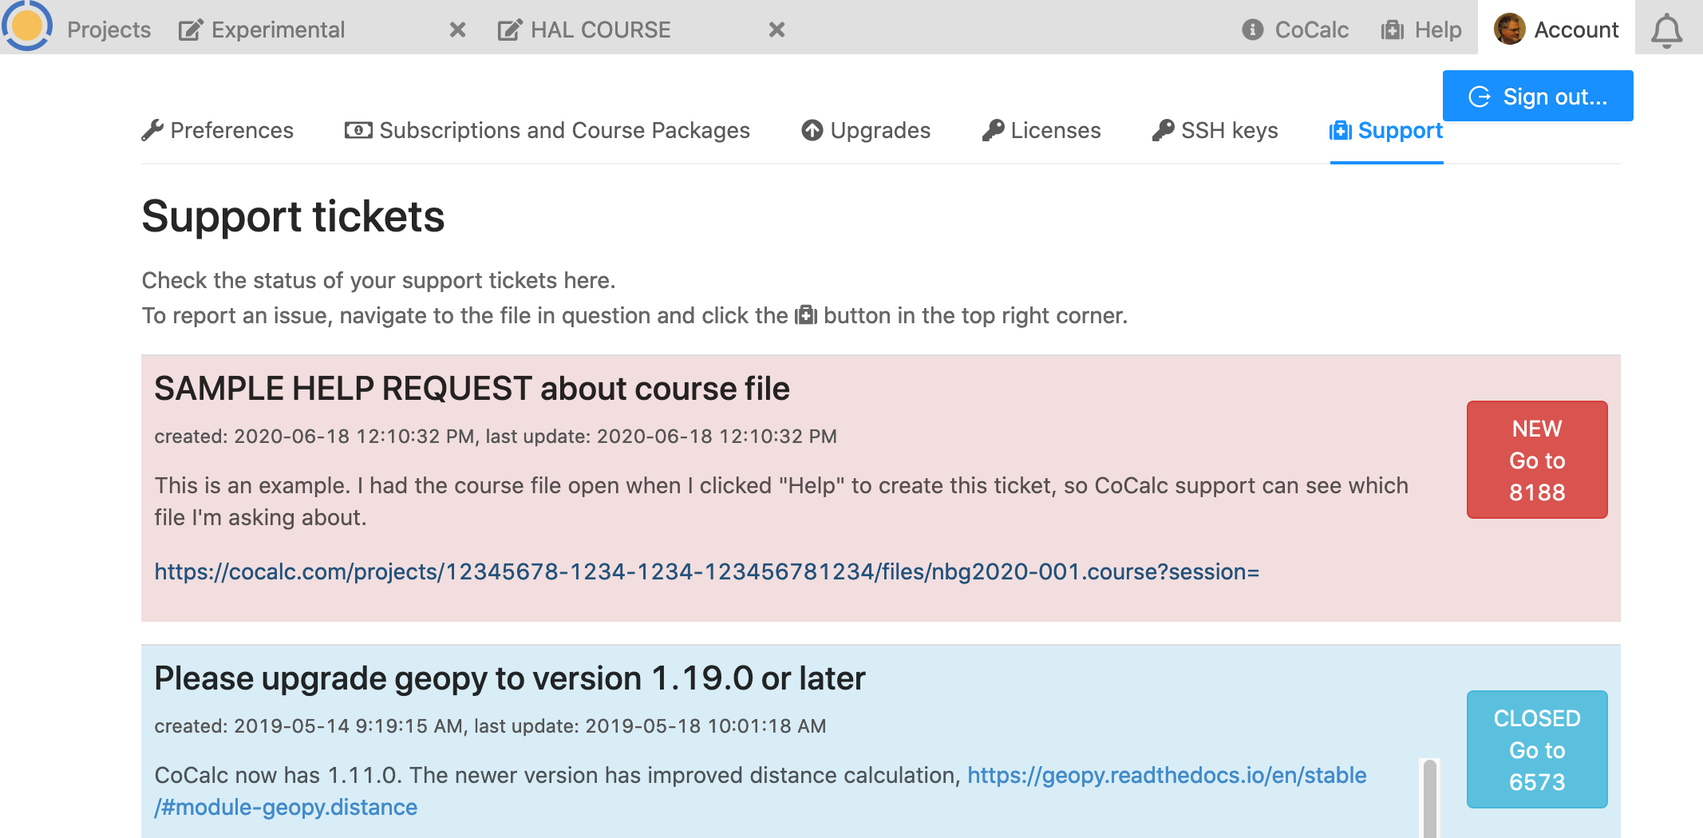Open Help from the top bar
This screenshot has height=838, width=1703.
pos(1421,30)
